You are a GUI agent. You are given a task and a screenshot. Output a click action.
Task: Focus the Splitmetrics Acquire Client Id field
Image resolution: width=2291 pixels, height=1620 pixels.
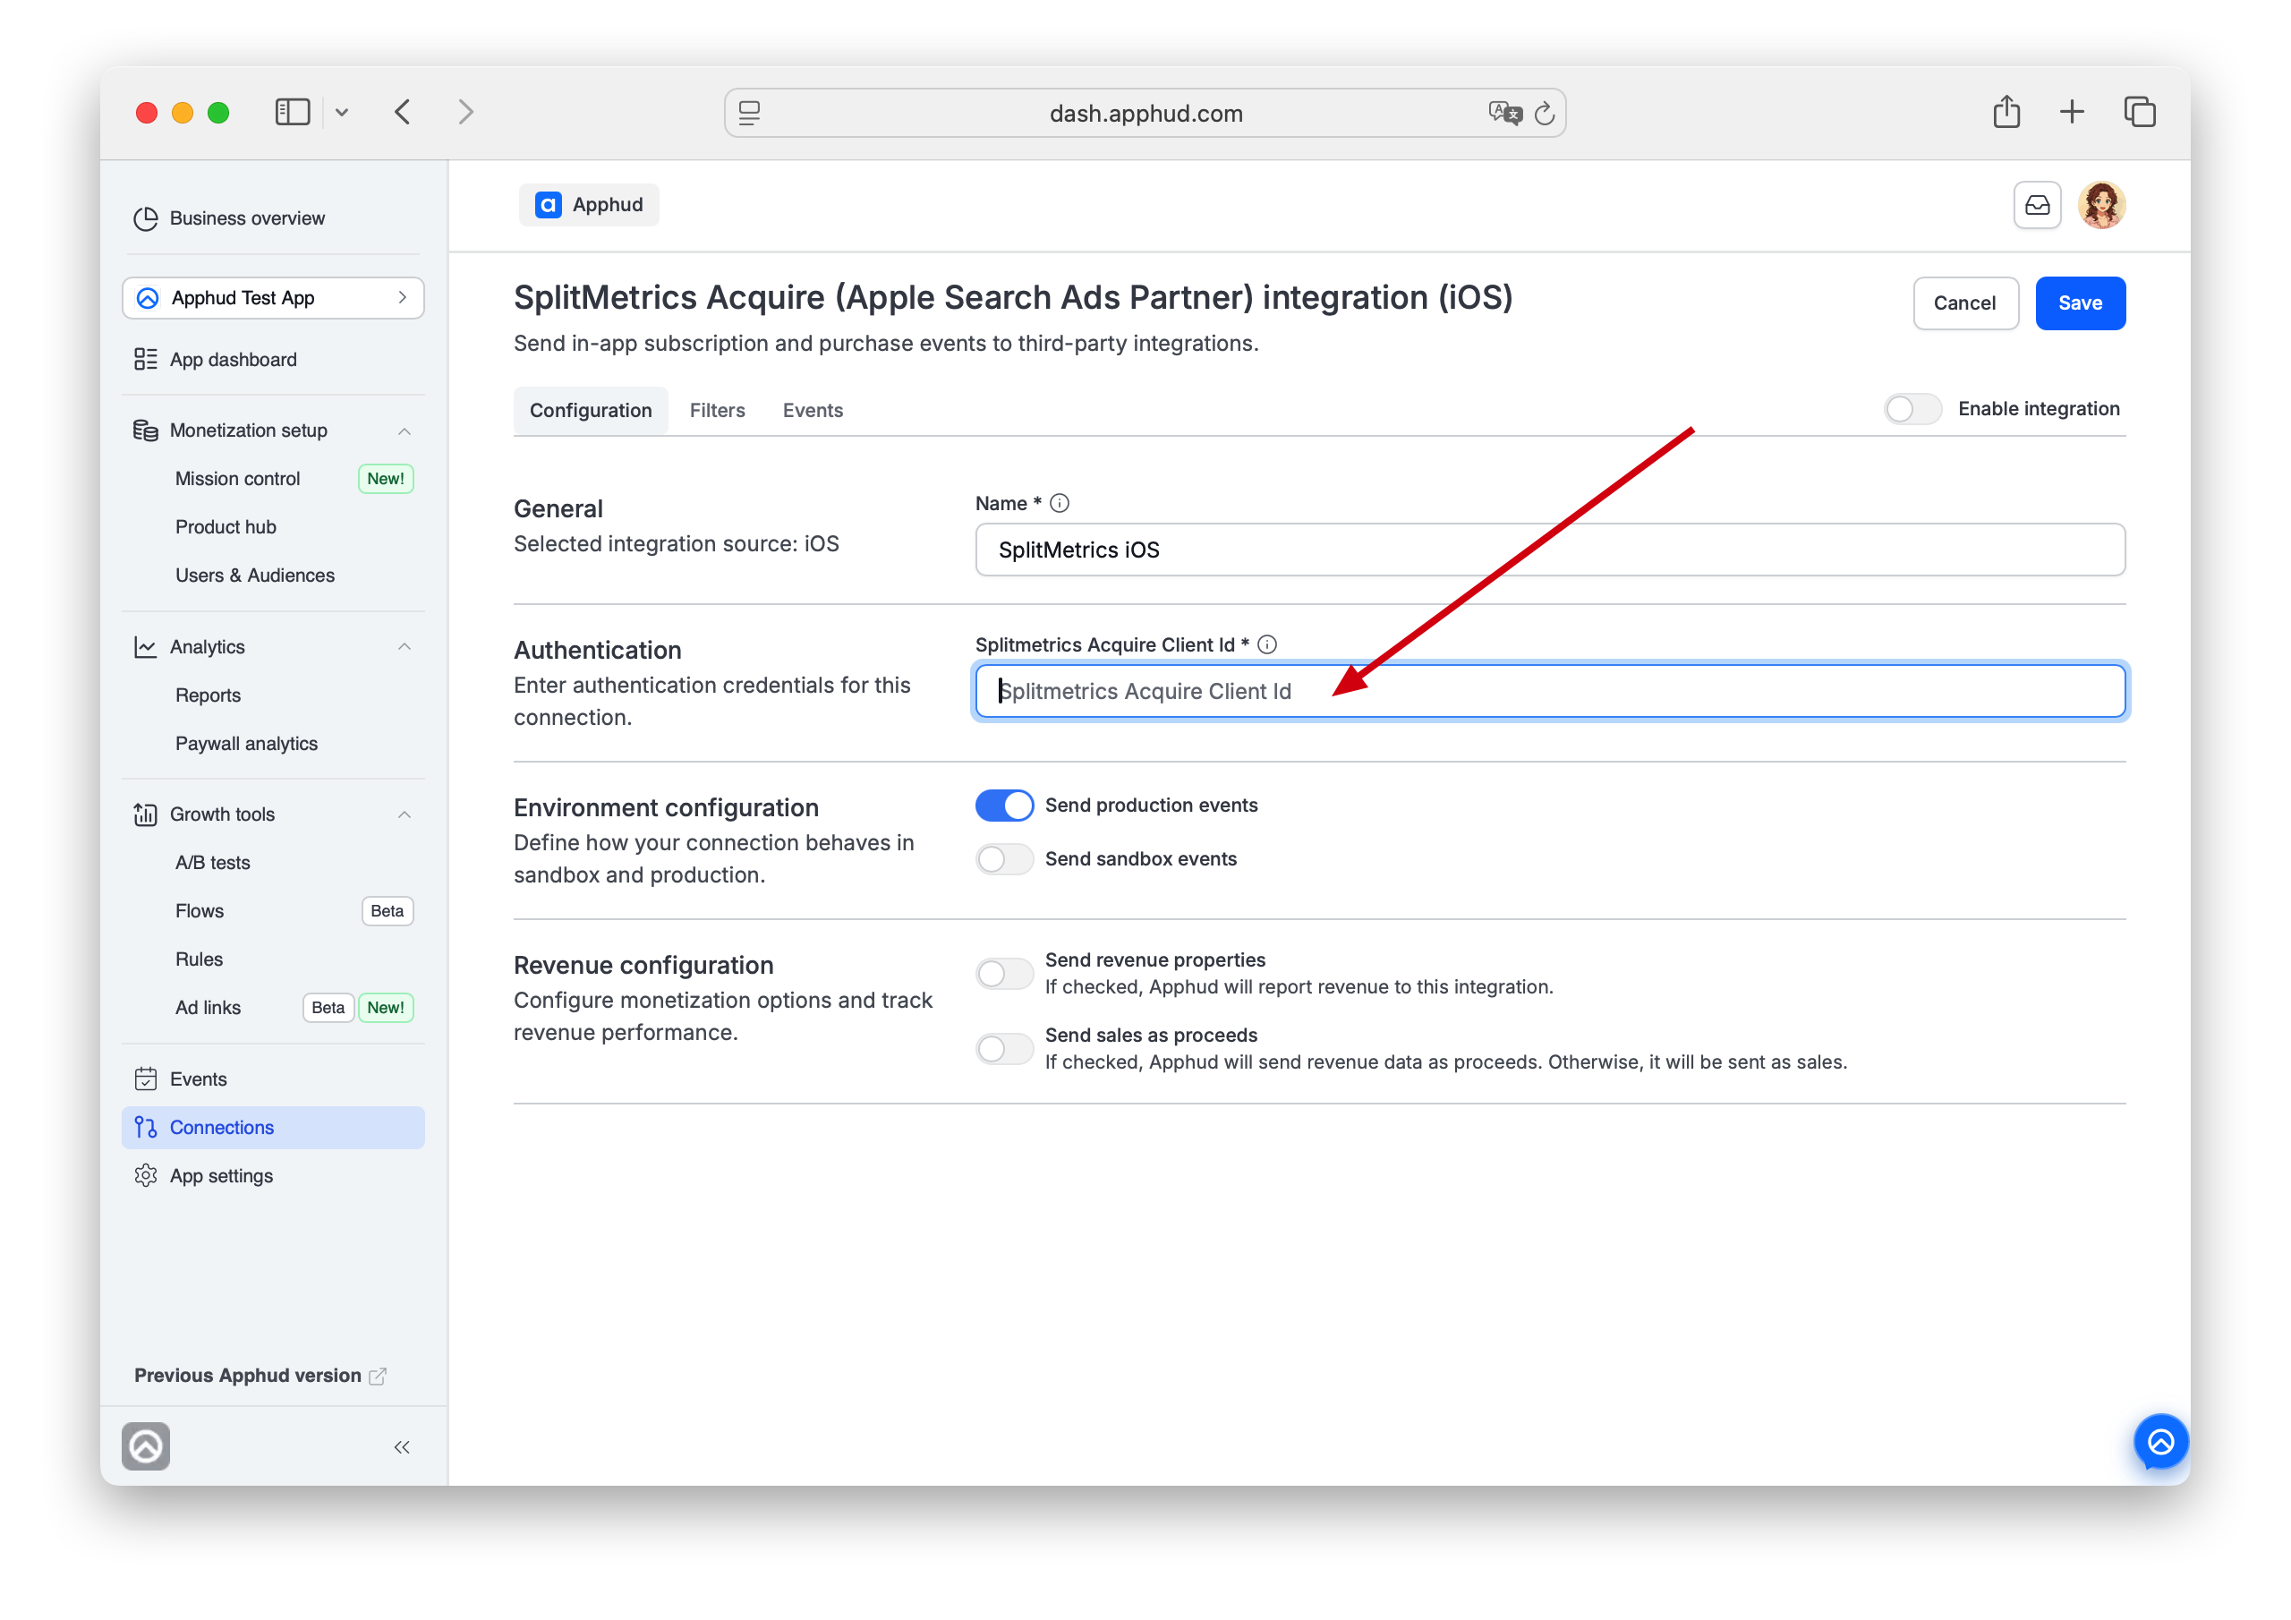pos(1550,692)
